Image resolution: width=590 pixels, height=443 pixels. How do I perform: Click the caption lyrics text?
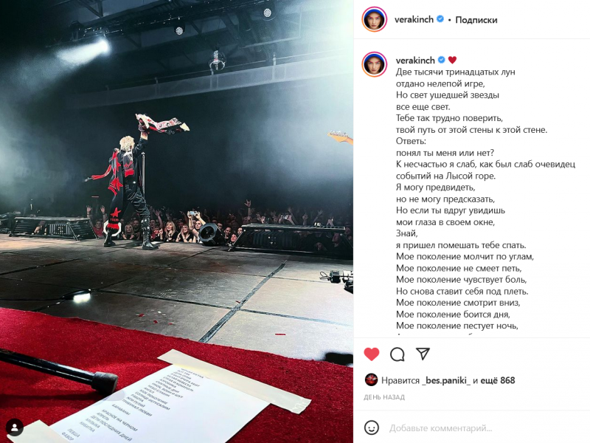point(485,199)
